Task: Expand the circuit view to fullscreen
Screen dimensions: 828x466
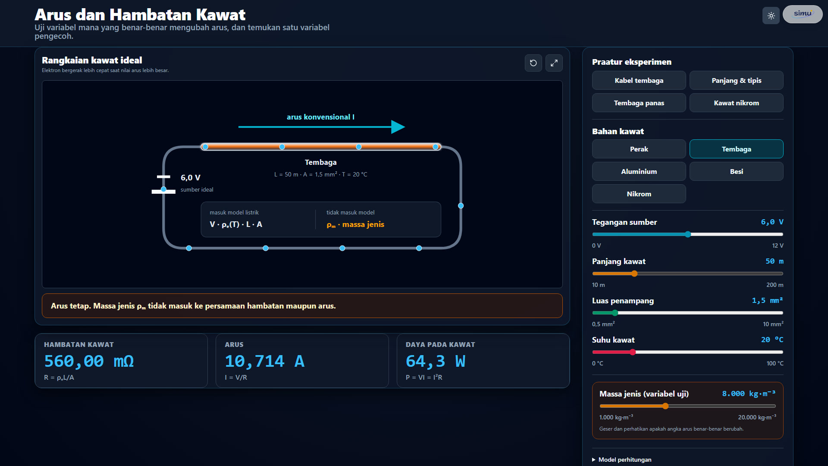Action: tap(554, 63)
